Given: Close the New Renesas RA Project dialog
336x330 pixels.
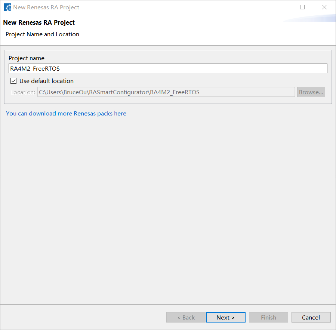Looking at the screenshot, I should coord(324,7).
